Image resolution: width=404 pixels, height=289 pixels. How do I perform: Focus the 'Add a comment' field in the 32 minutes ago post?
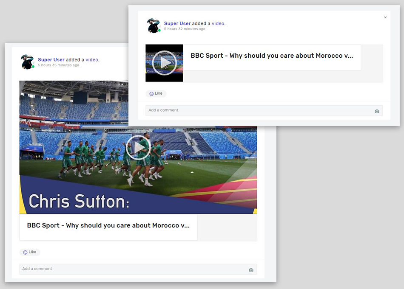[x=264, y=111]
